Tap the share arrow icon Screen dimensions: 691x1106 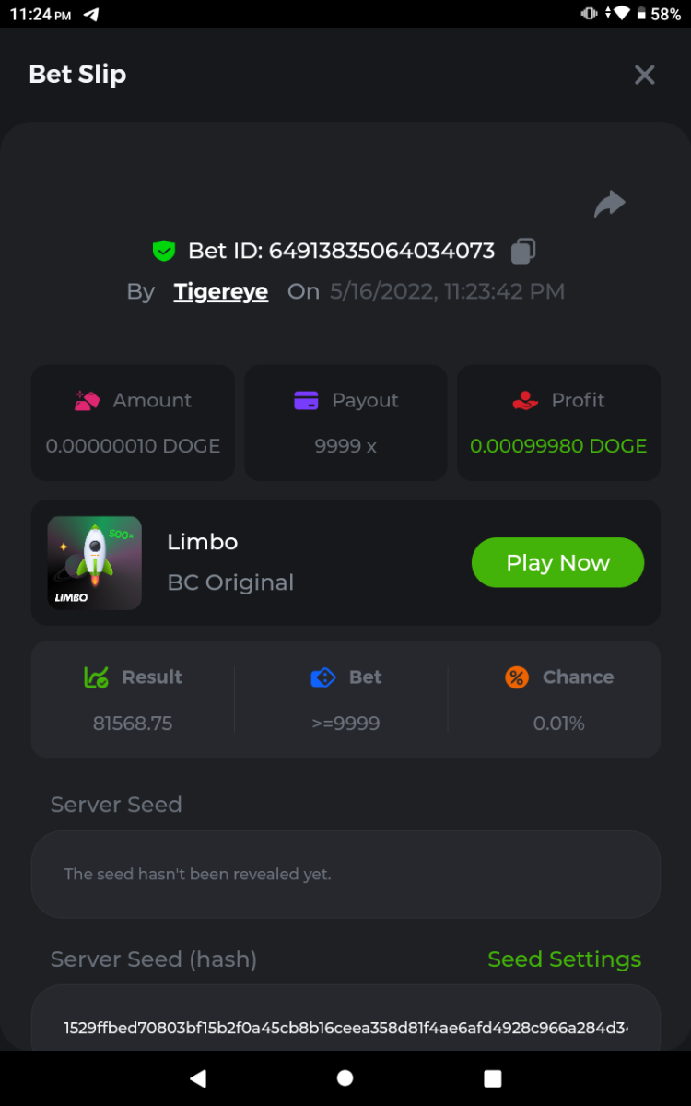coord(610,204)
